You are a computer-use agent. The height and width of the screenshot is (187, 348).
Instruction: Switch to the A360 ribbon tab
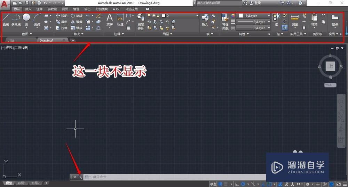pos(117,9)
